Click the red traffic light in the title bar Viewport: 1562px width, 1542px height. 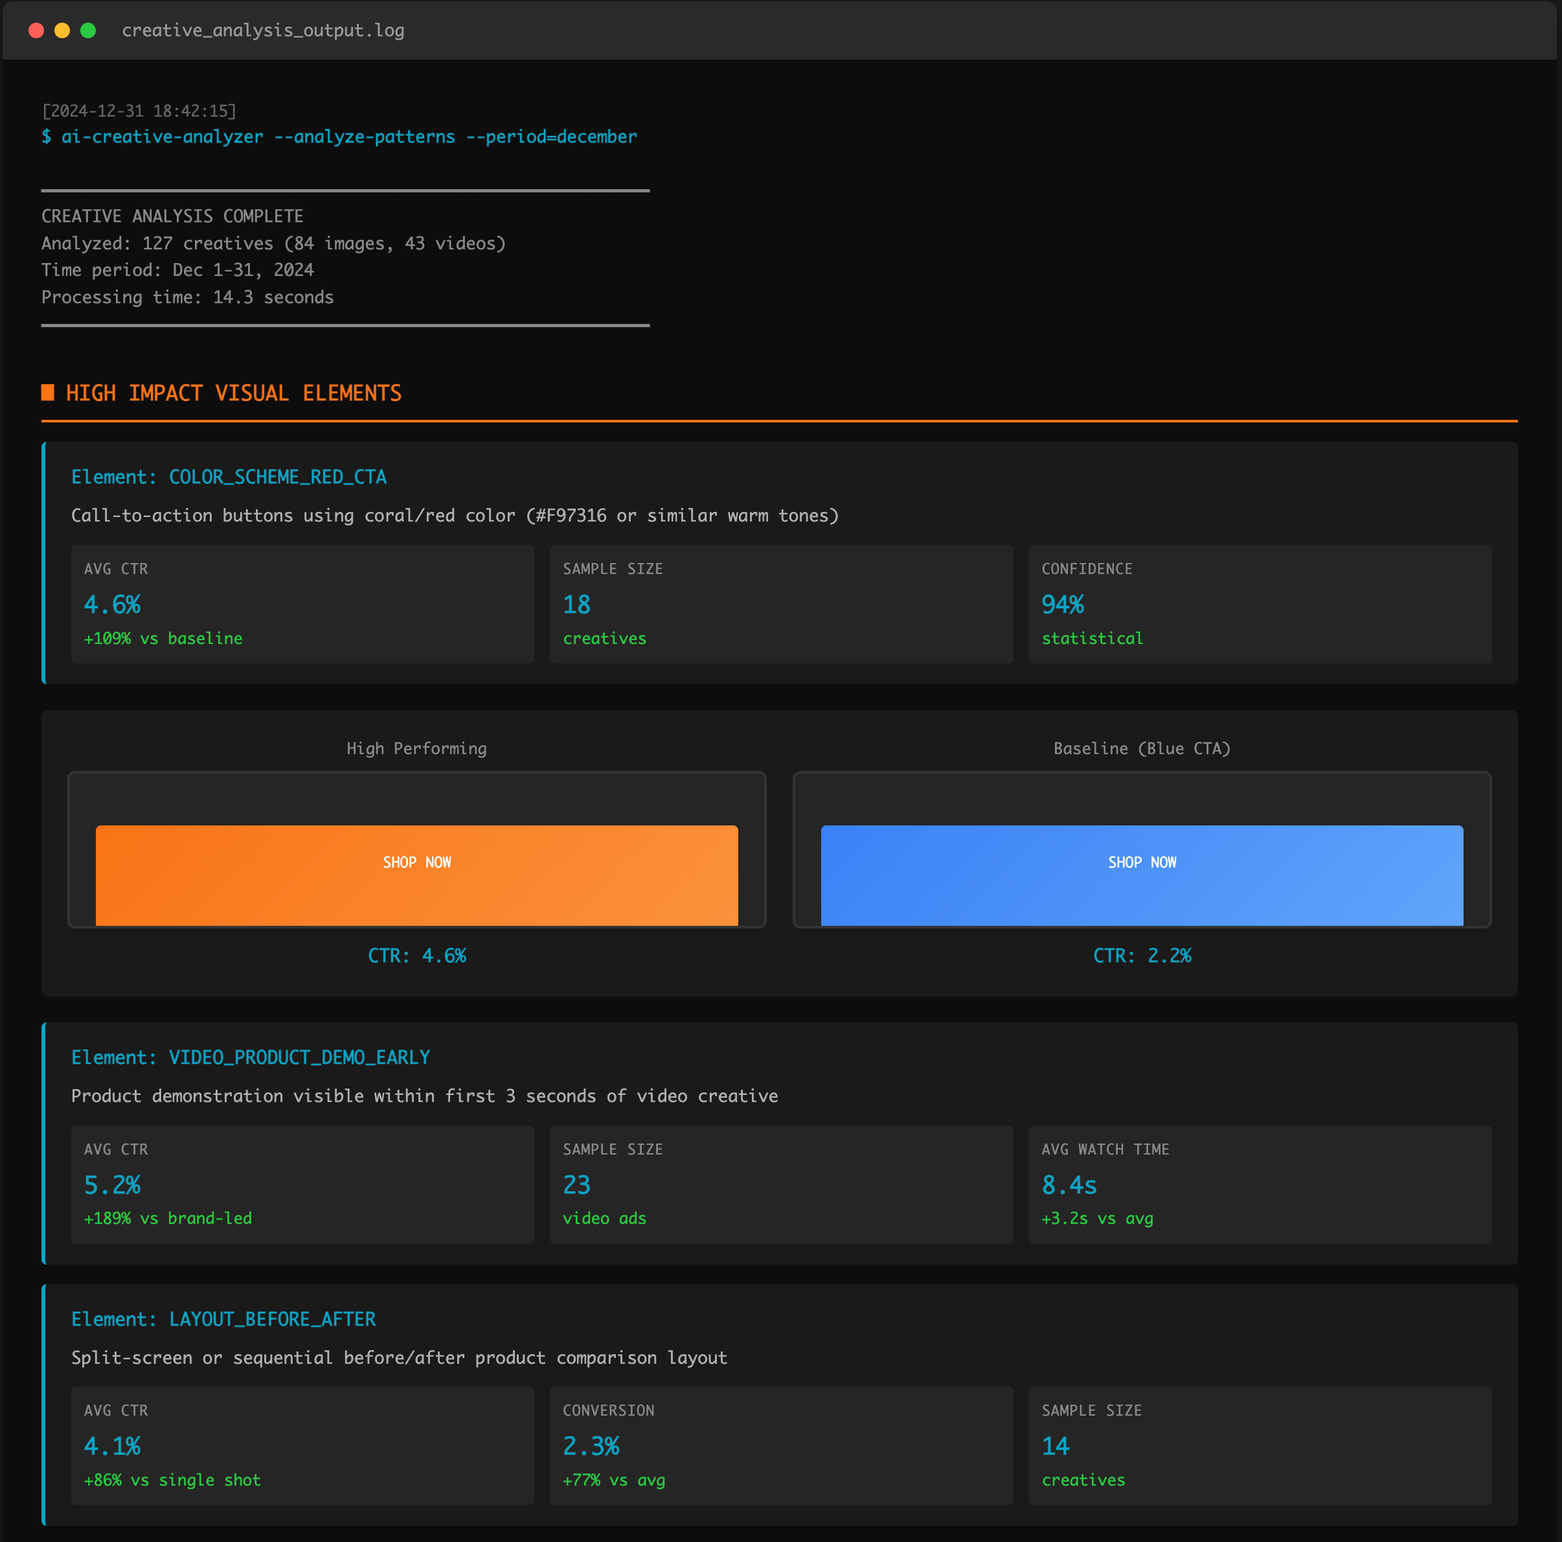point(36,30)
